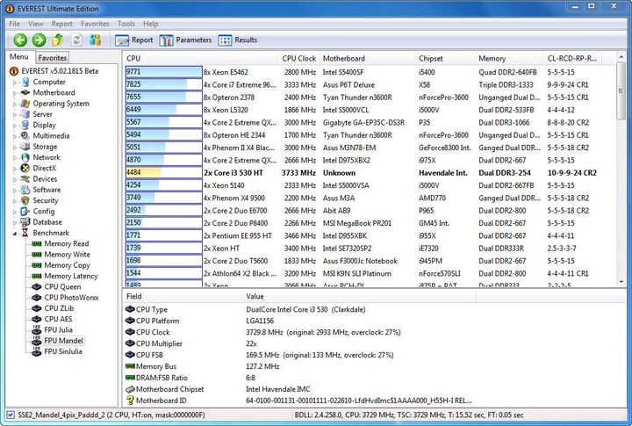Click the Up level arrow icon
The image size is (632, 426).
pos(58,40)
